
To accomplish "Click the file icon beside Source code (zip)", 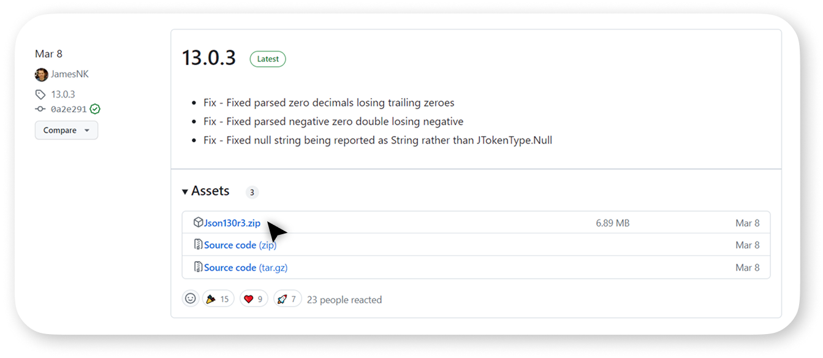I will [198, 245].
